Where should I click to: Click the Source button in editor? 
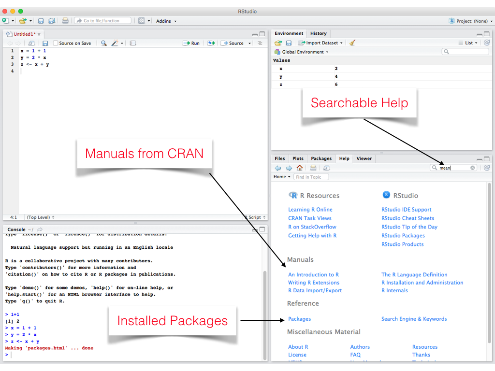(x=233, y=43)
